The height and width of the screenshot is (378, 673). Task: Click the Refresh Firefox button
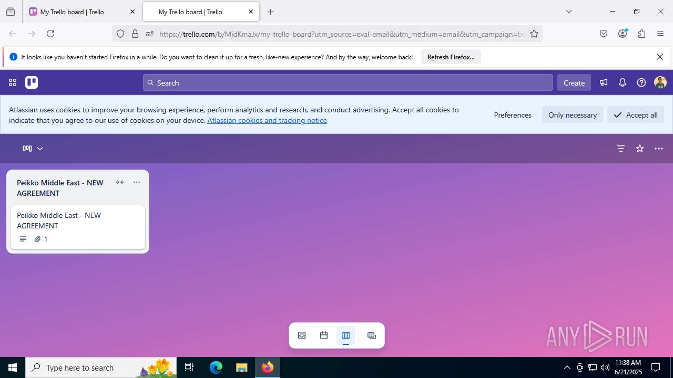pyautogui.click(x=451, y=57)
